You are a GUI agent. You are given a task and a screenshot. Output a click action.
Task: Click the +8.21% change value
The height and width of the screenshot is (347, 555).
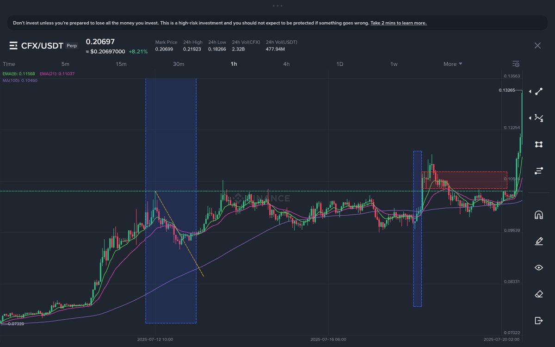coord(138,52)
